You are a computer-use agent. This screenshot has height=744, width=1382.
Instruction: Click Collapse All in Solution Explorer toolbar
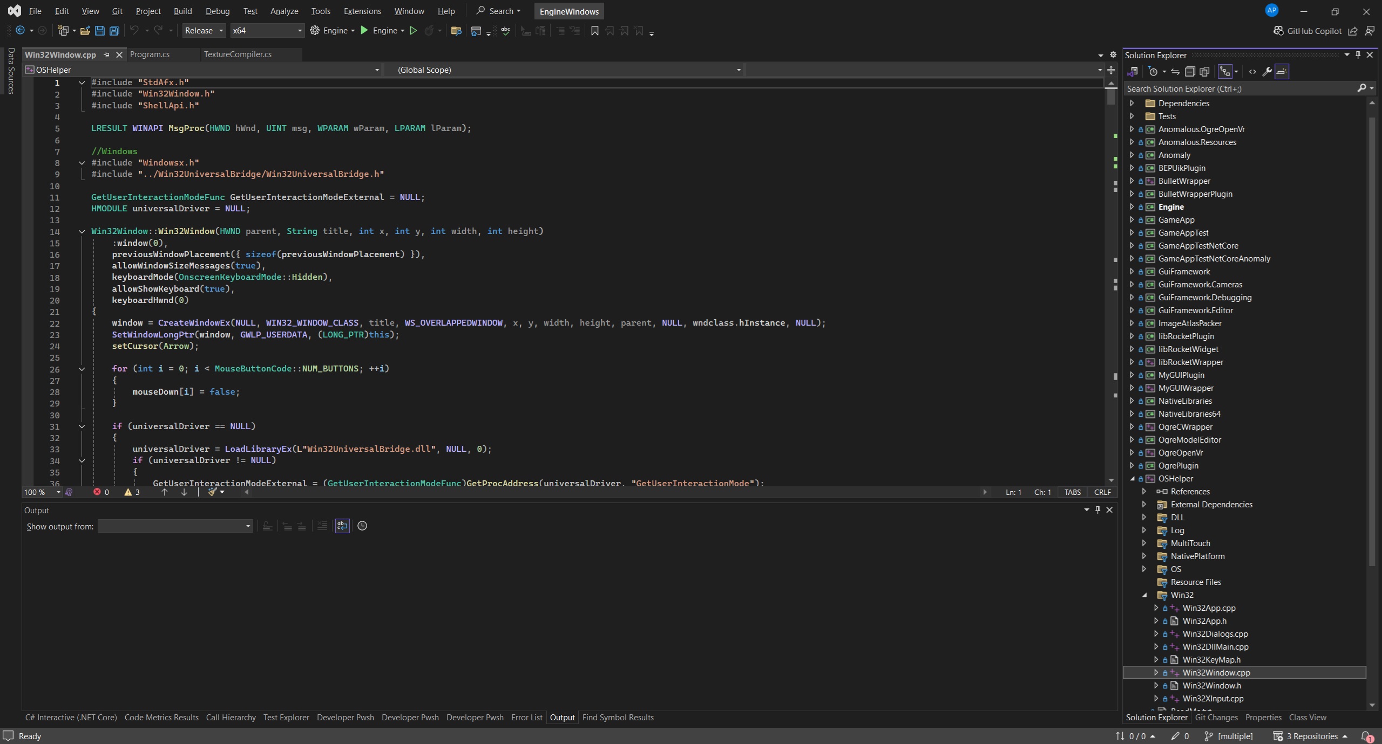[x=1190, y=71]
